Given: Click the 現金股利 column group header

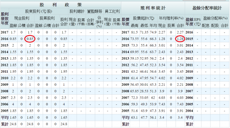Looking at the screenshot, I should (22, 18).
